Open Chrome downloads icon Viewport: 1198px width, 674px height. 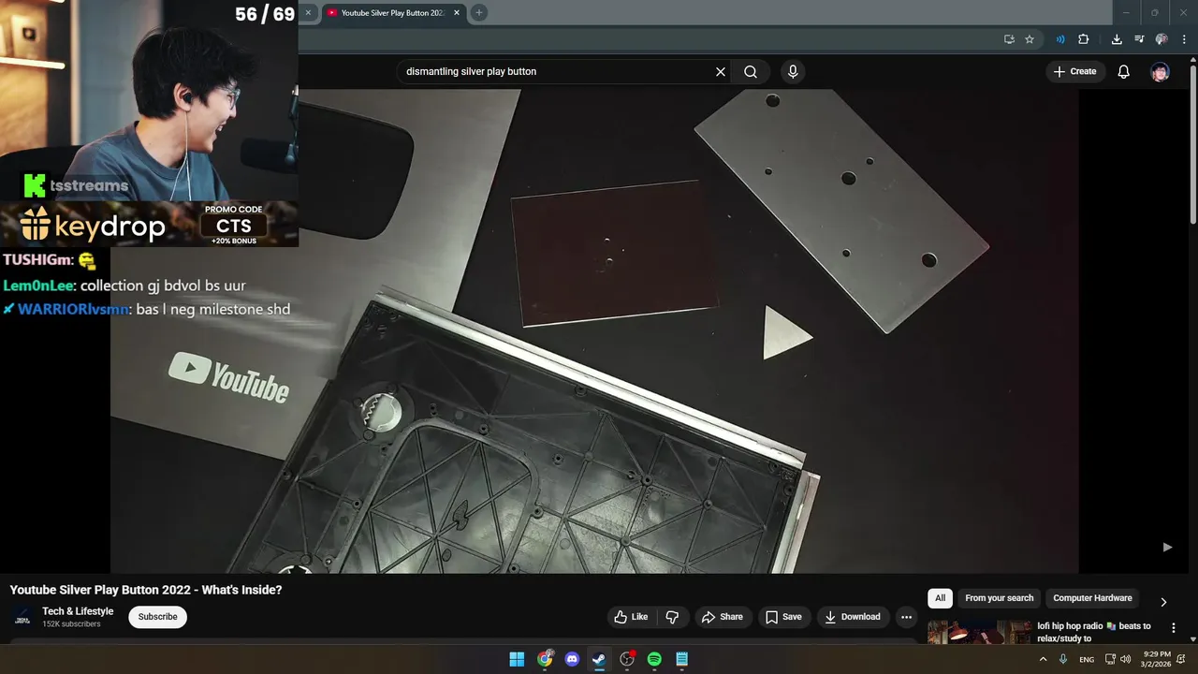pos(1117,39)
